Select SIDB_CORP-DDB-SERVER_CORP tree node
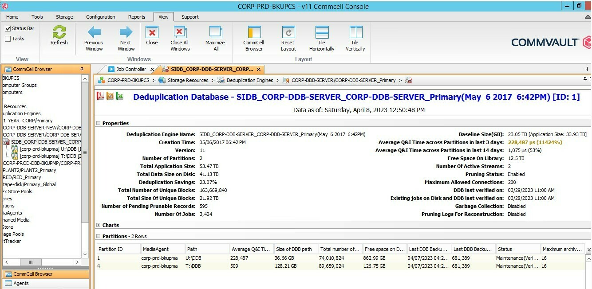The height and width of the screenshot is (289, 592). pyautogui.click(x=46, y=142)
